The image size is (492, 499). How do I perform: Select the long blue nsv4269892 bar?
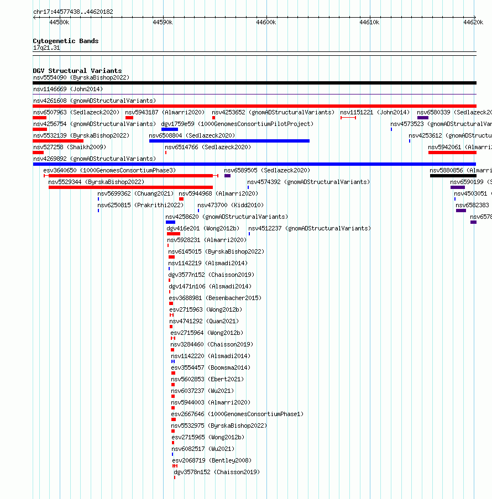pos(254,164)
